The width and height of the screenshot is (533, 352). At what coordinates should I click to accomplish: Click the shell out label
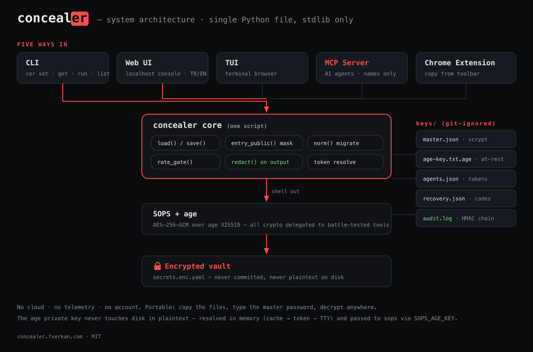coord(285,191)
